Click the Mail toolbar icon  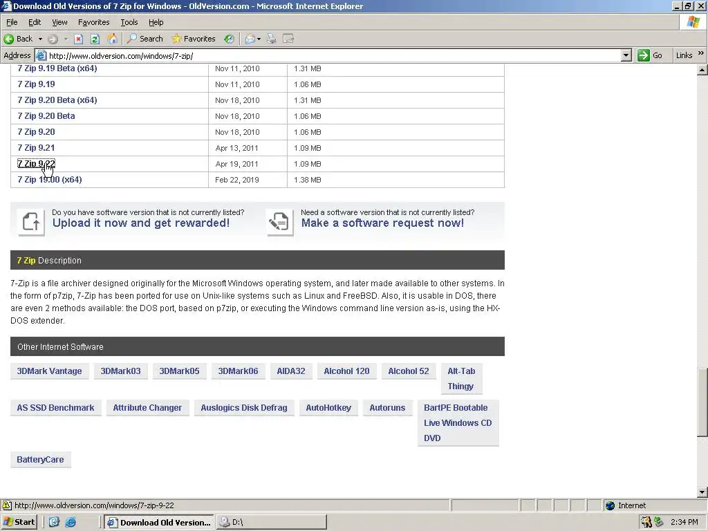click(x=250, y=39)
